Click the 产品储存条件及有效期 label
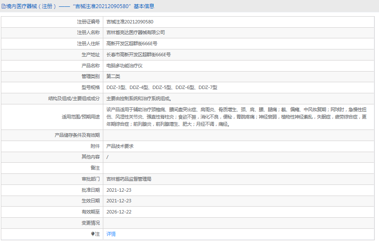Screen dimensions: 379x242 (77, 135)
